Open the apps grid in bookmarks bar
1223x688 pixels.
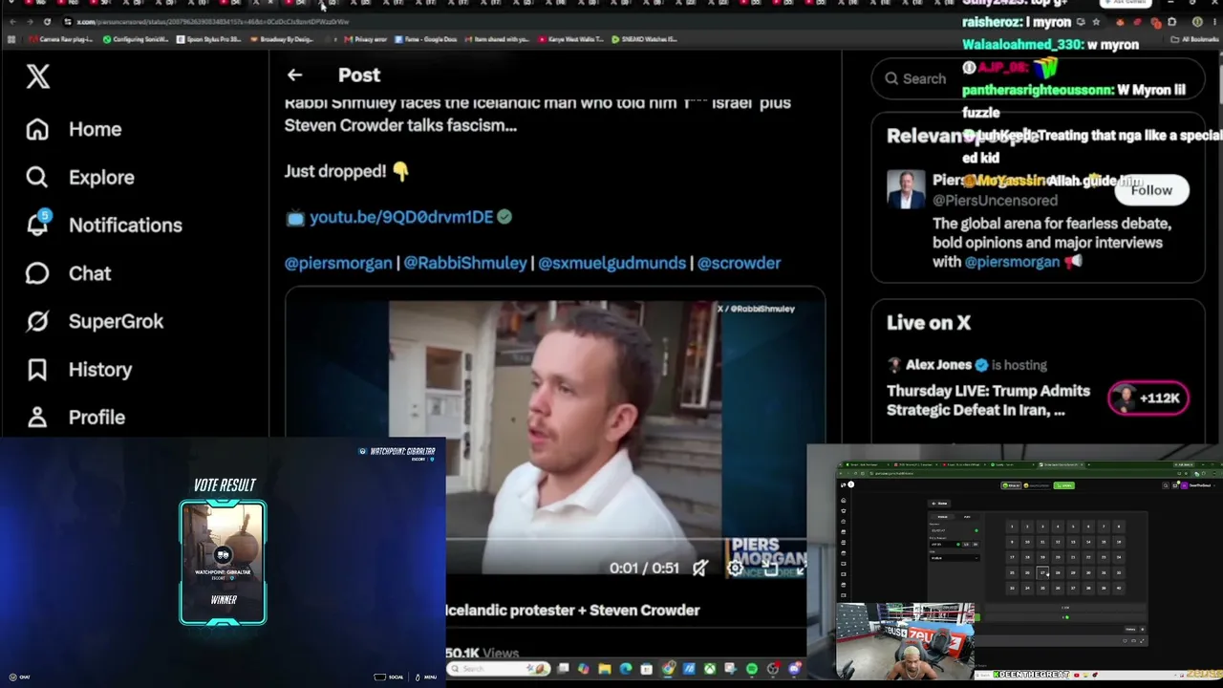pyautogui.click(x=11, y=39)
